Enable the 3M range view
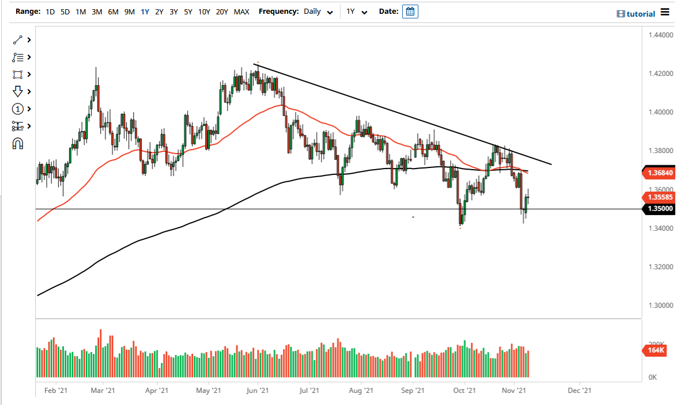680x405 pixels. tap(96, 11)
